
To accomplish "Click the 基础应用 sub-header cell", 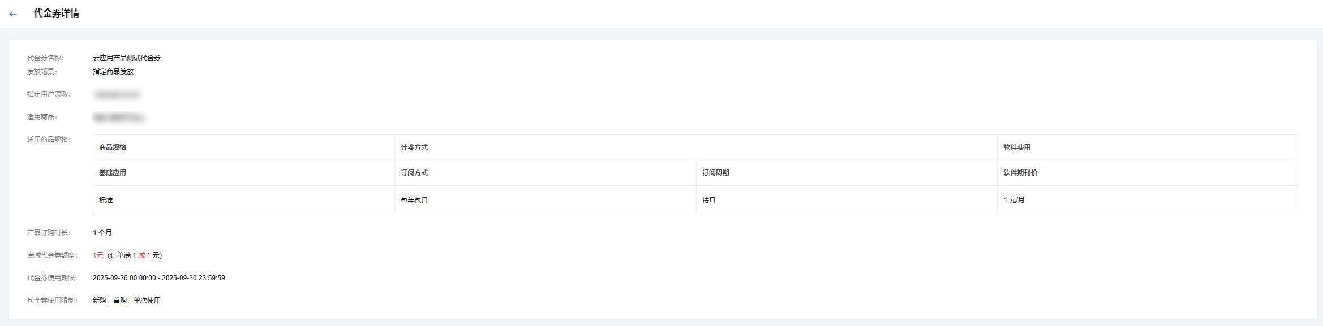I will tap(113, 173).
